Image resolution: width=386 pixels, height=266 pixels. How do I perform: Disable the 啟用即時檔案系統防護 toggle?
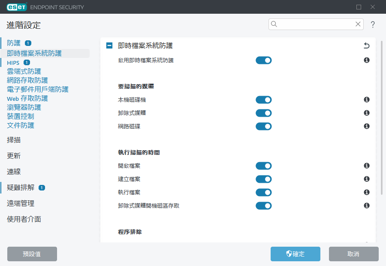tap(264, 60)
